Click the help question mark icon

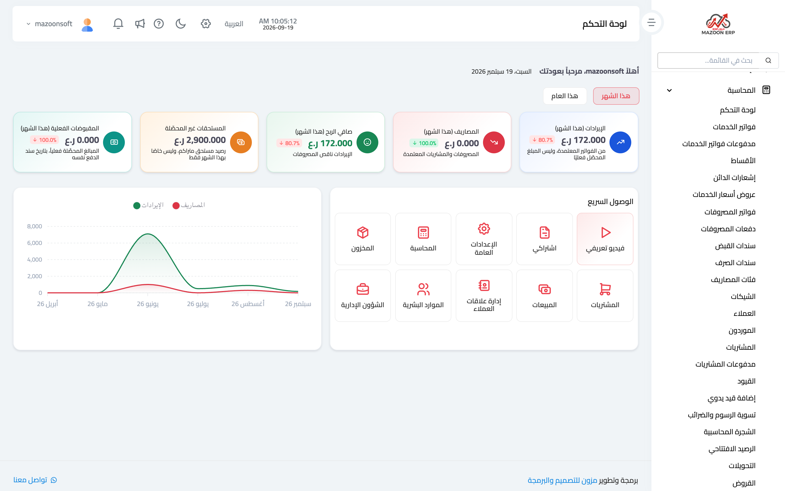pyautogui.click(x=159, y=24)
